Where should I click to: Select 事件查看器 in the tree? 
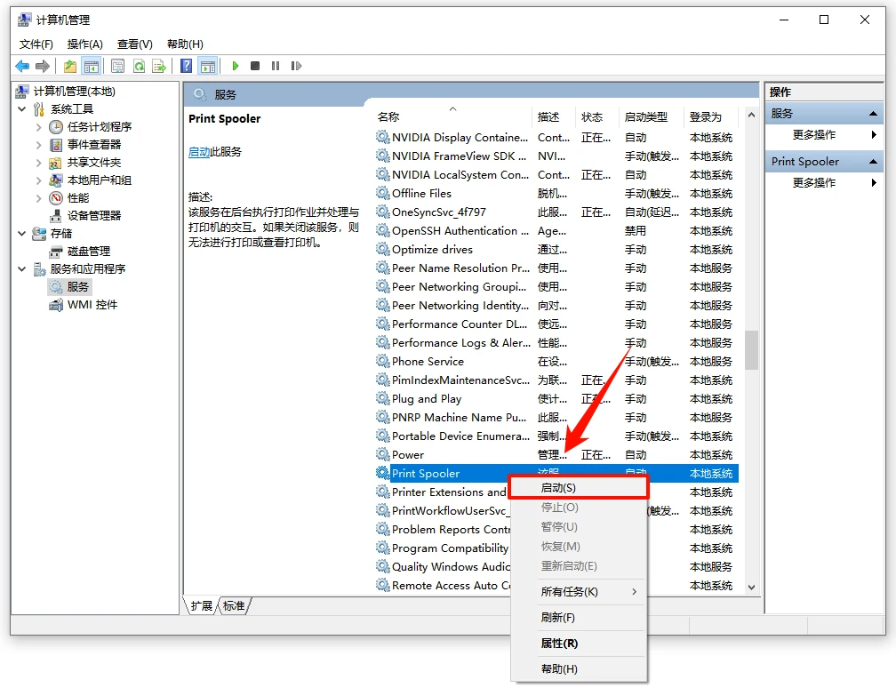click(94, 145)
